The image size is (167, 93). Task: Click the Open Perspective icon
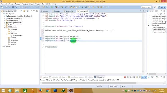pyautogui.click(x=155, y=7)
